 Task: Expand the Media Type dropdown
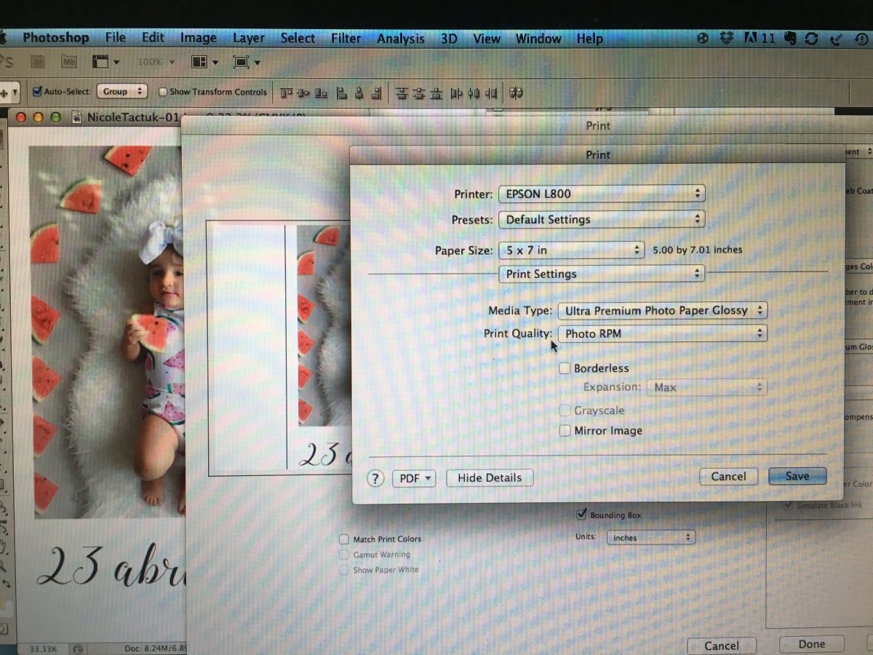(662, 311)
